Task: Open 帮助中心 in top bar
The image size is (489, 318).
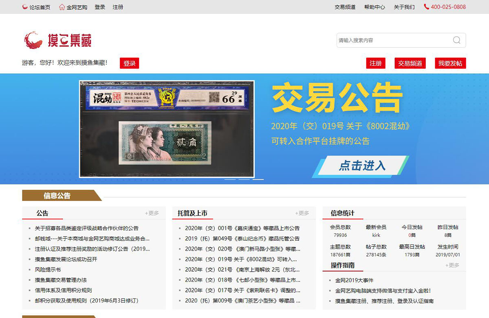Action: [x=374, y=7]
